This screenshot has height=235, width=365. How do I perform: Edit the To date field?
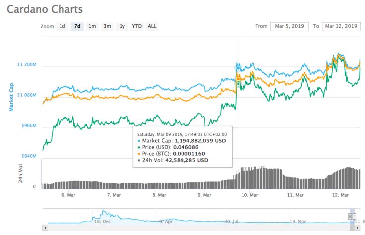(341, 27)
